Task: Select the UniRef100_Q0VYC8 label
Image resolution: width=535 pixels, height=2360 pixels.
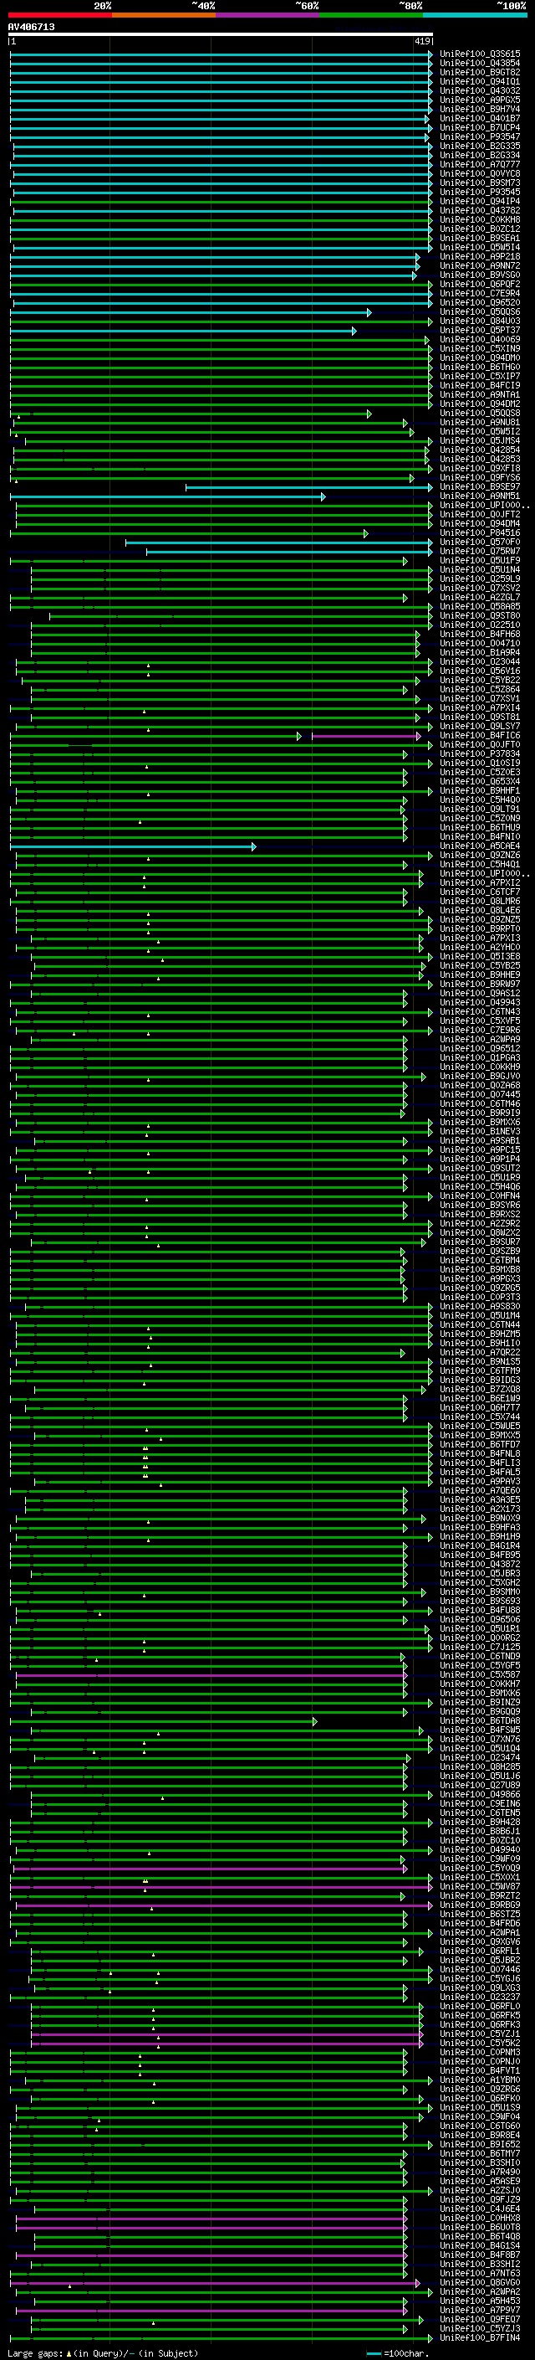Action: pyautogui.click(x=480, y=174)
